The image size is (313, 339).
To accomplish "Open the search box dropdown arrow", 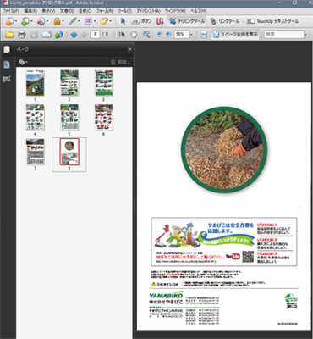I will click(305, 35).
